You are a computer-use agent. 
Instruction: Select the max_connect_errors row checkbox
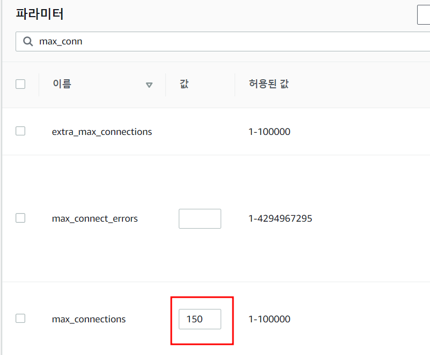[20, 218]
